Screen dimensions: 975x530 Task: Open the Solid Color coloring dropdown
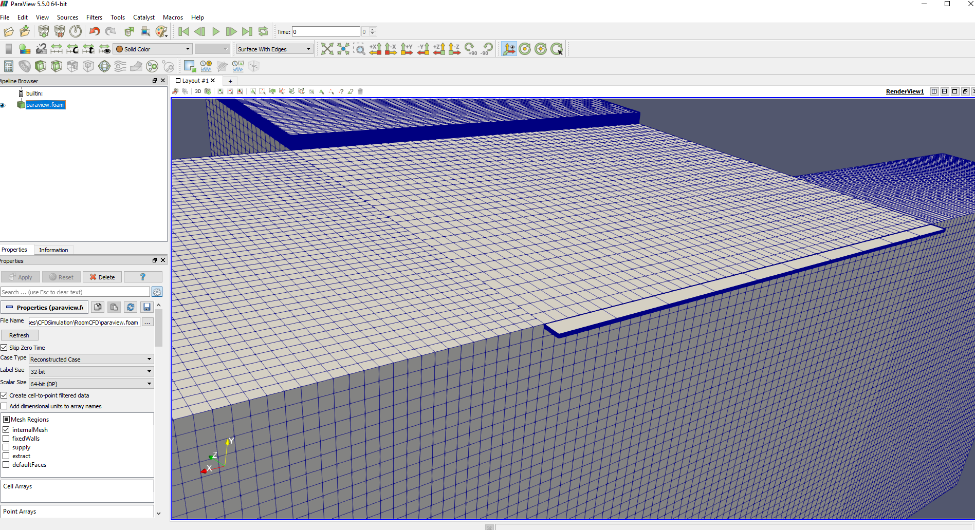click(x=153, y=49)
